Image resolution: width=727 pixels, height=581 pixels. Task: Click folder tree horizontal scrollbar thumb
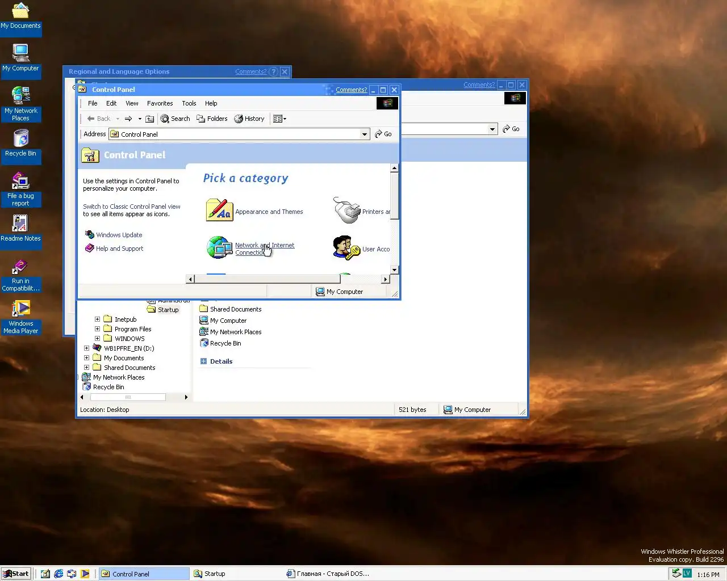click(x=128, y=397)
